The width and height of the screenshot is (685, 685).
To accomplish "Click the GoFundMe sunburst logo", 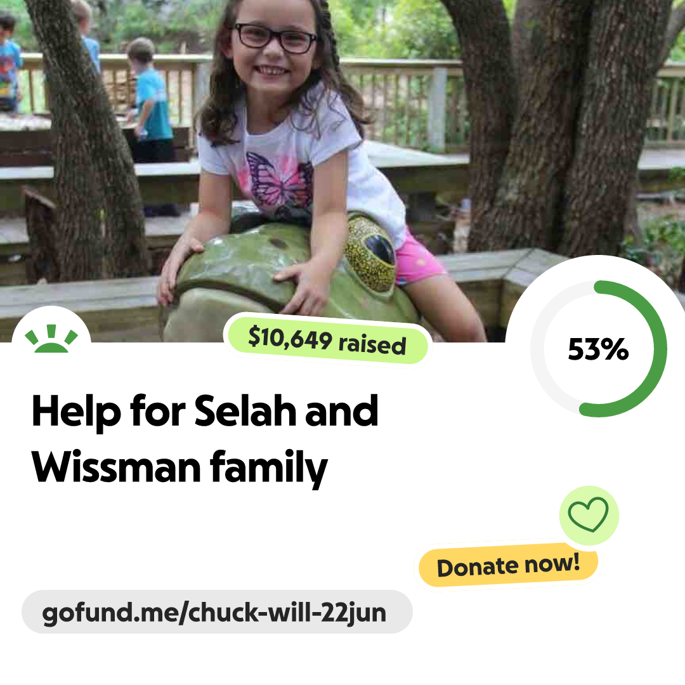I will coord(51,339).
